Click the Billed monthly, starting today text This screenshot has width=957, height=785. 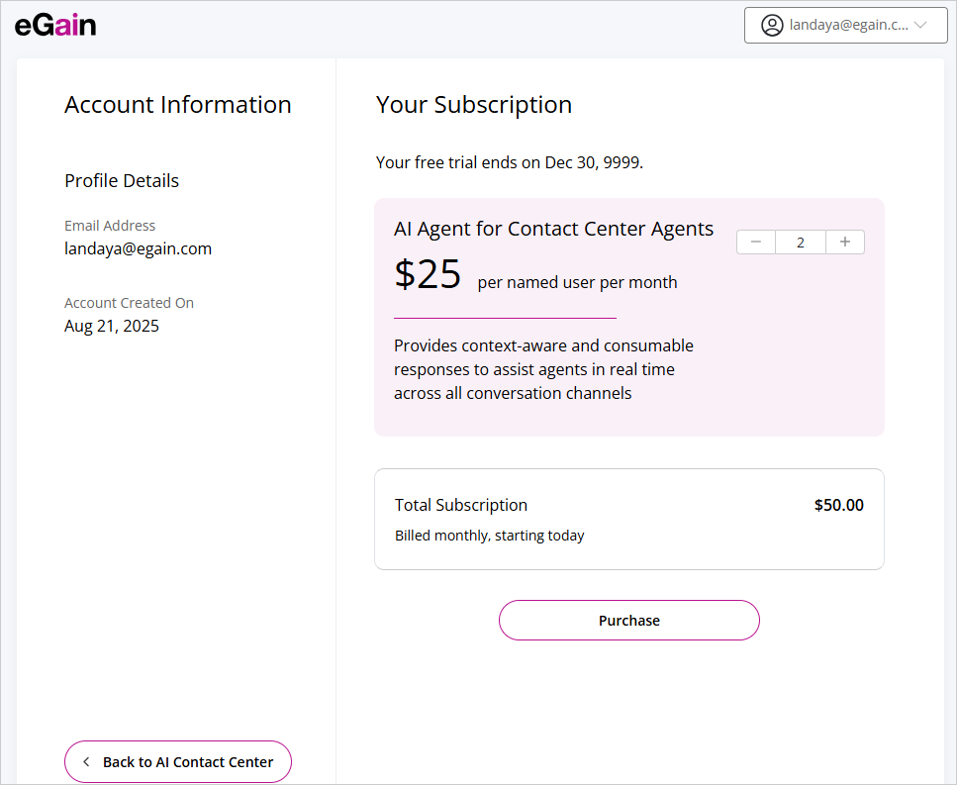[x=490, y=536]
